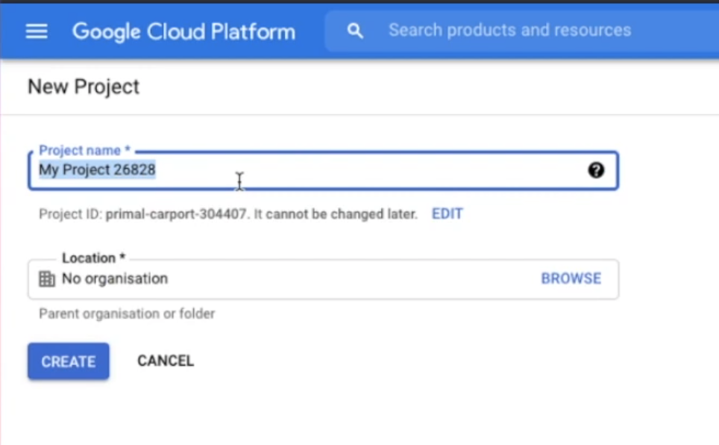Viewport: 719px width, 445px height.
Task: Click the It cannot be changed later note
Action: click(x=336, y=214)
